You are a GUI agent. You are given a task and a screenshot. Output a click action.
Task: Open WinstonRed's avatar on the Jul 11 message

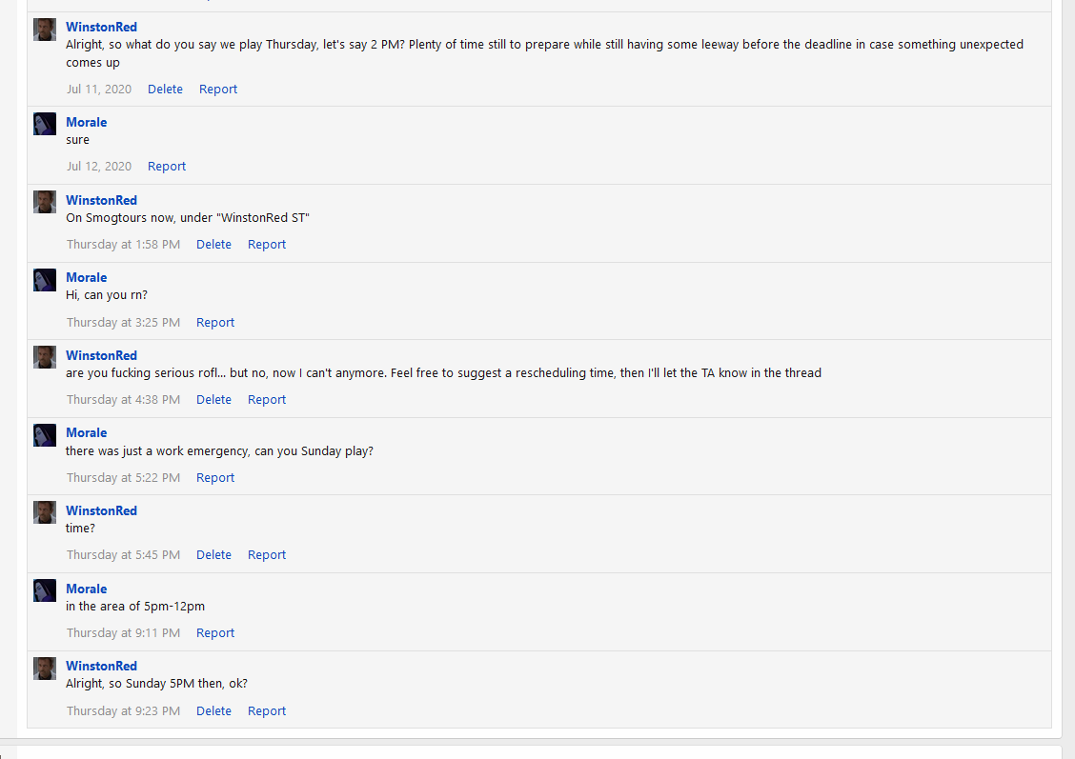(45, 30)
